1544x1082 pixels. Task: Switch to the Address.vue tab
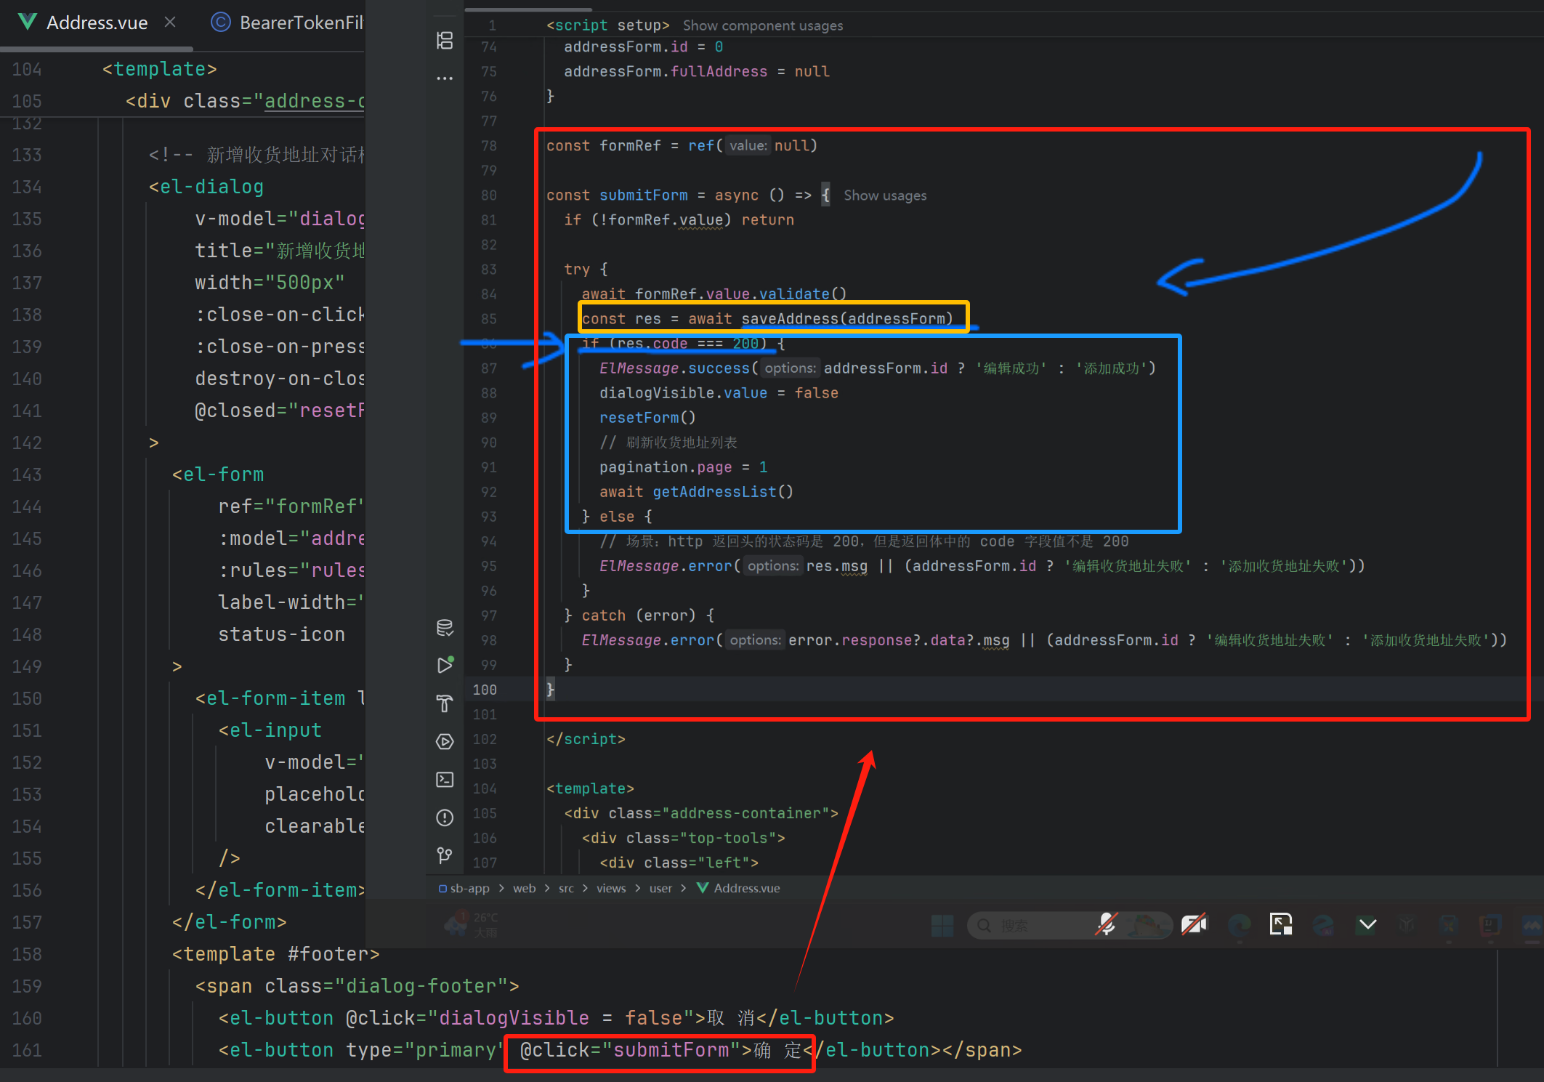click(x=97, y=23)
